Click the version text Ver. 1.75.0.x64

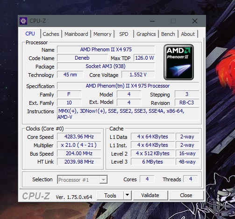point(74,197)
